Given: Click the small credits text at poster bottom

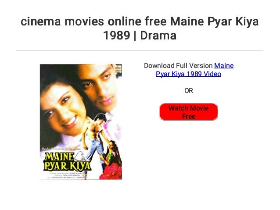Looking at the screenshot, I should click(67, 175).
